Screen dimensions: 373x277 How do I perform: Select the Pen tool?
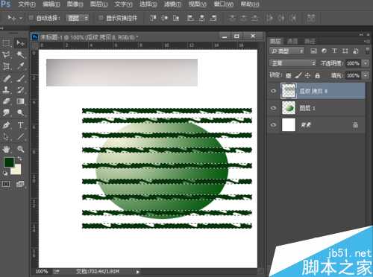click(6, 125)
